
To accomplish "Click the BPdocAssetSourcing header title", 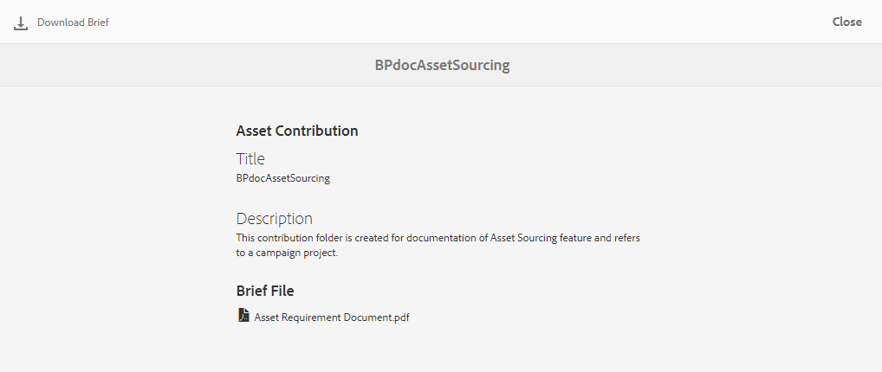I will [441, 65].
